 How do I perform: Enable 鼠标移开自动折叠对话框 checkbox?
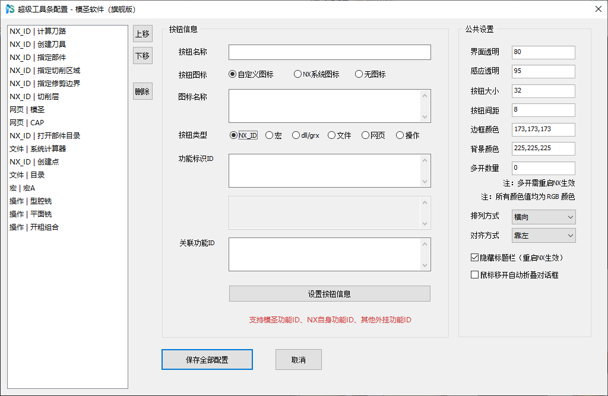474,275
